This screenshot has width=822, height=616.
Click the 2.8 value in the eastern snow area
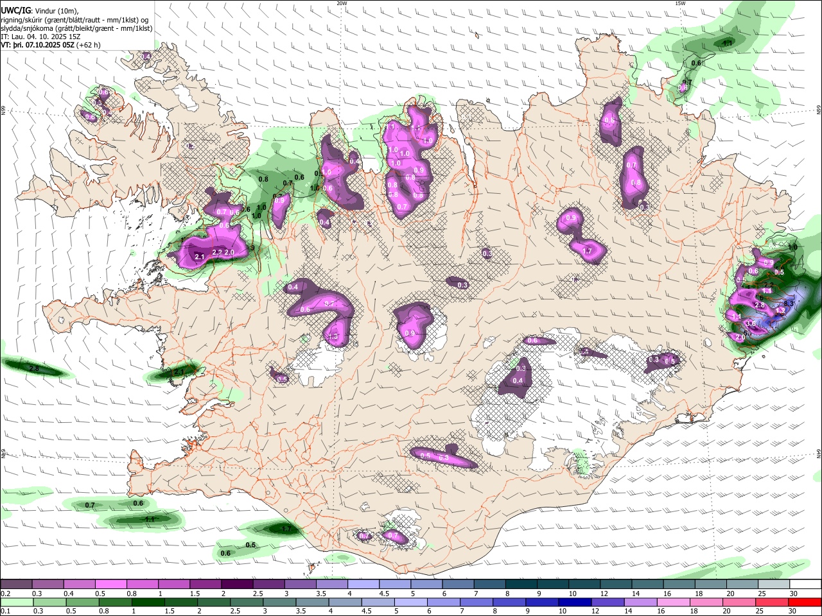(760, 305)
